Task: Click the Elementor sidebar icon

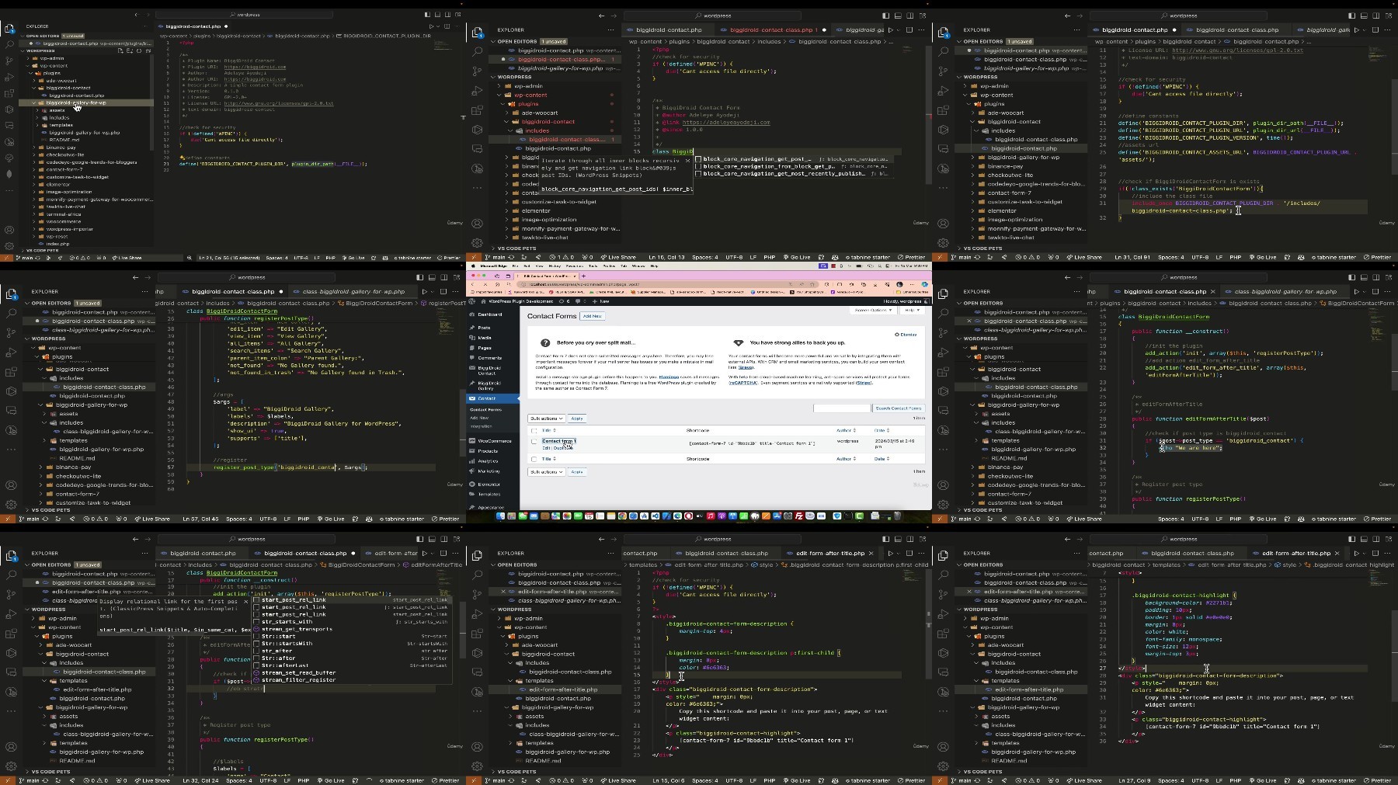Action: (472, 485)
